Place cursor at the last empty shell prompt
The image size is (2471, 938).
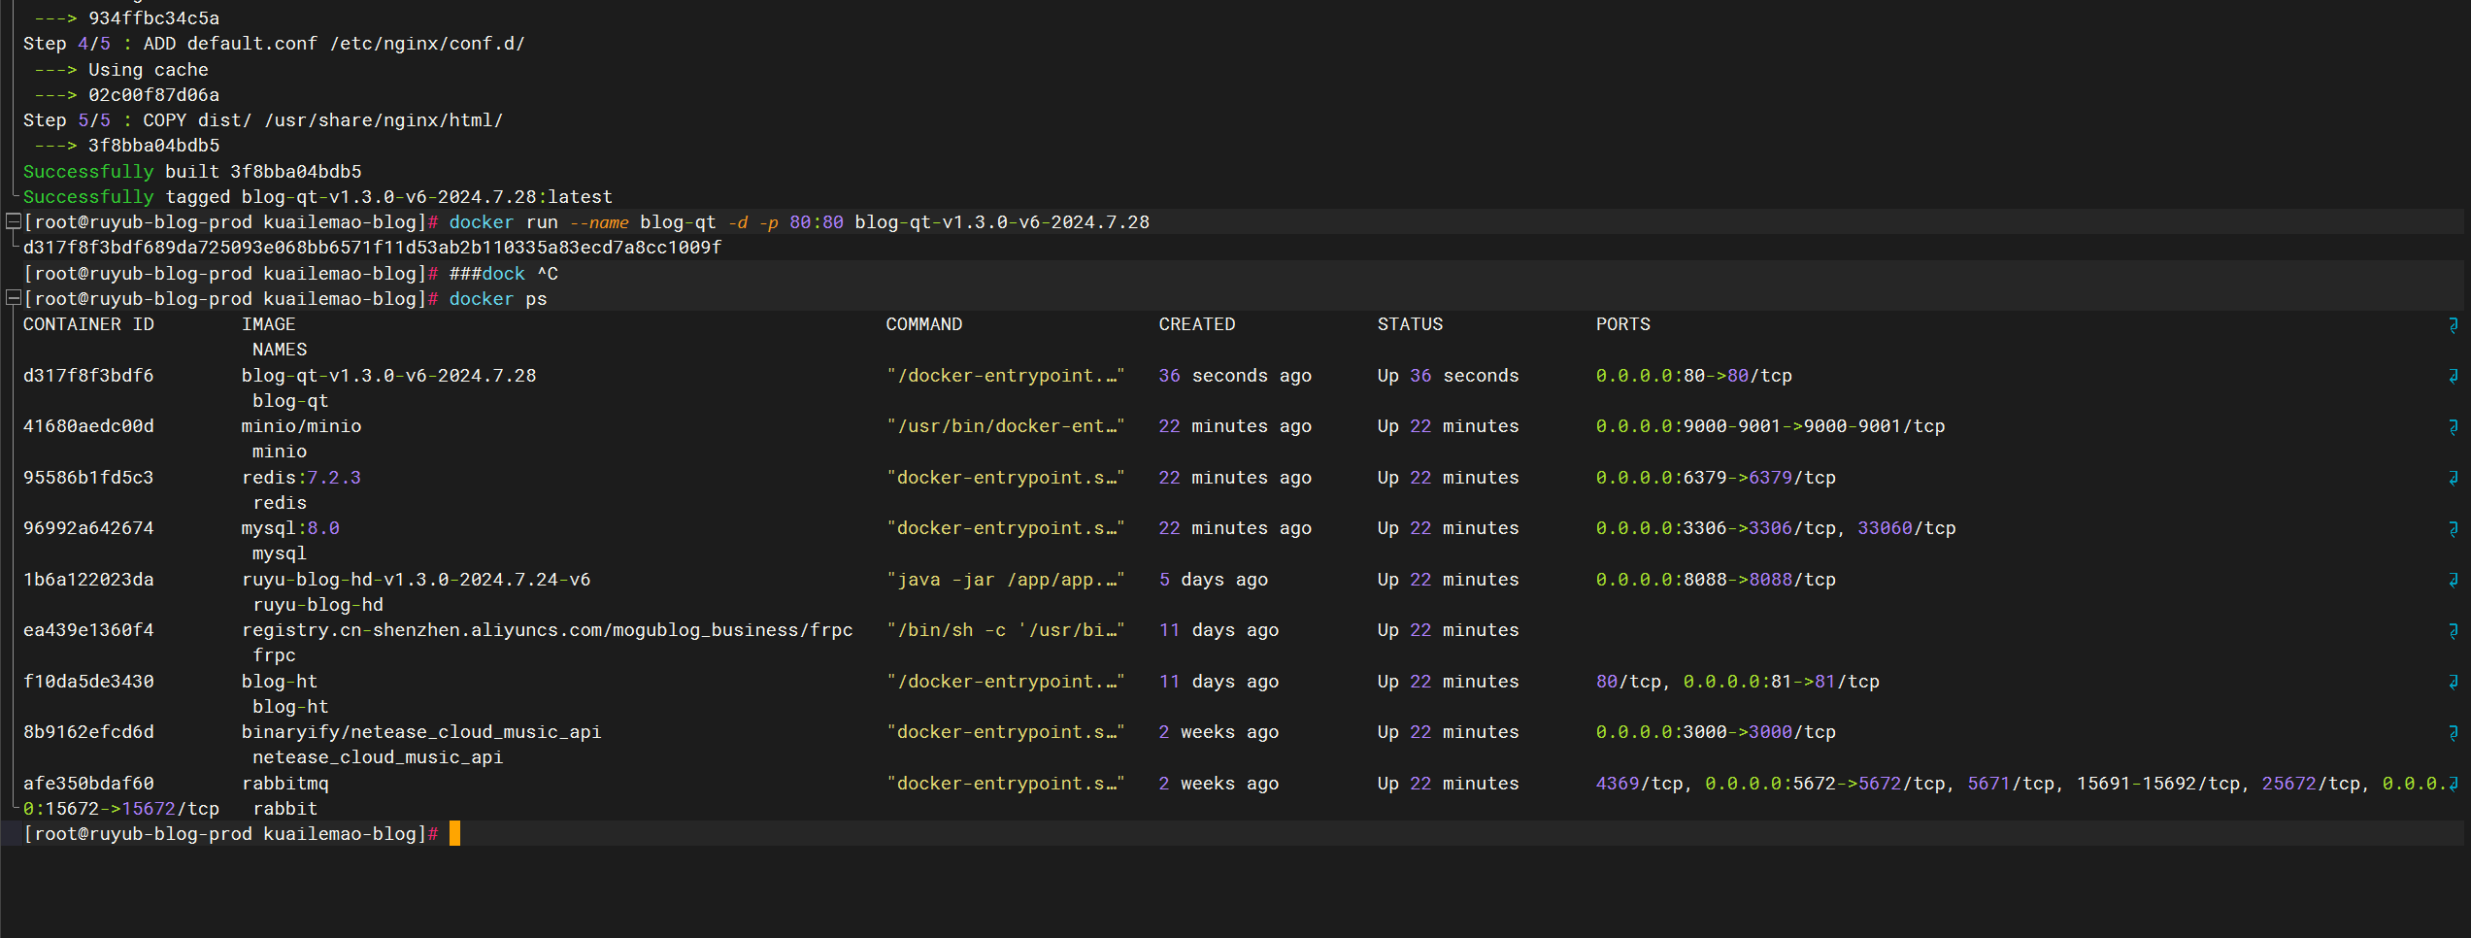click(454, 834)
